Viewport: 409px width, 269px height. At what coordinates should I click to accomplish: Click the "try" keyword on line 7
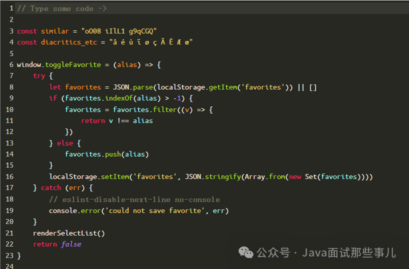(x=39, y=75)
